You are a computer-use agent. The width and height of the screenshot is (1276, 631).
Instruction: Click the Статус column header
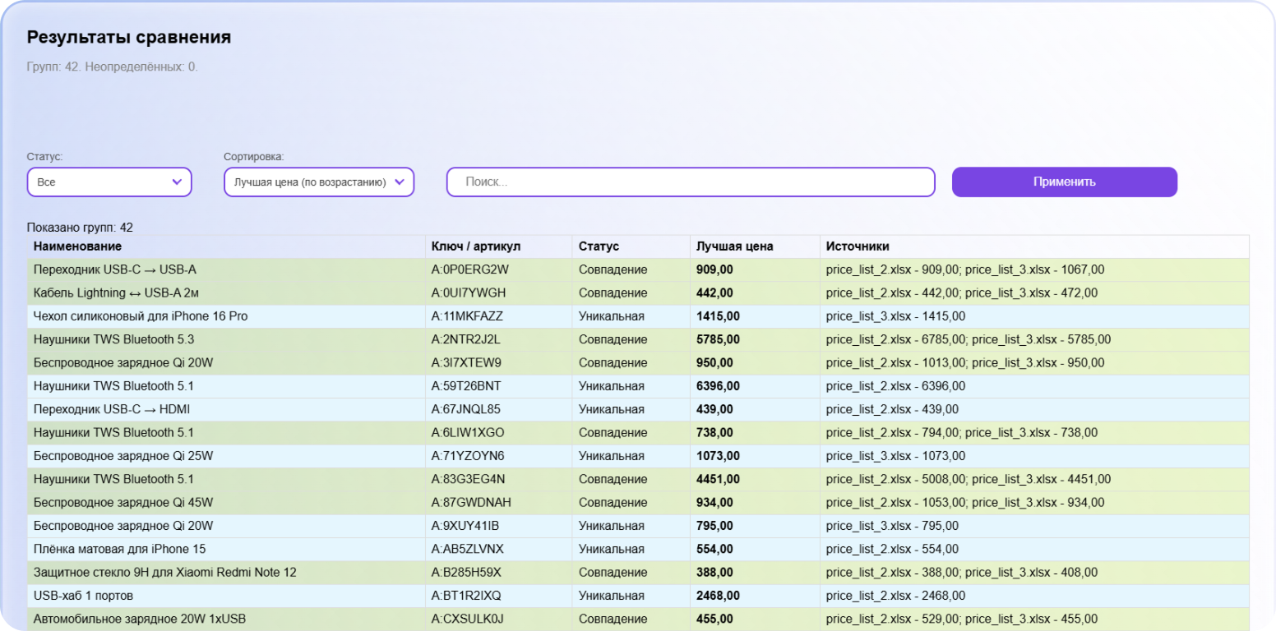(599, 246)
